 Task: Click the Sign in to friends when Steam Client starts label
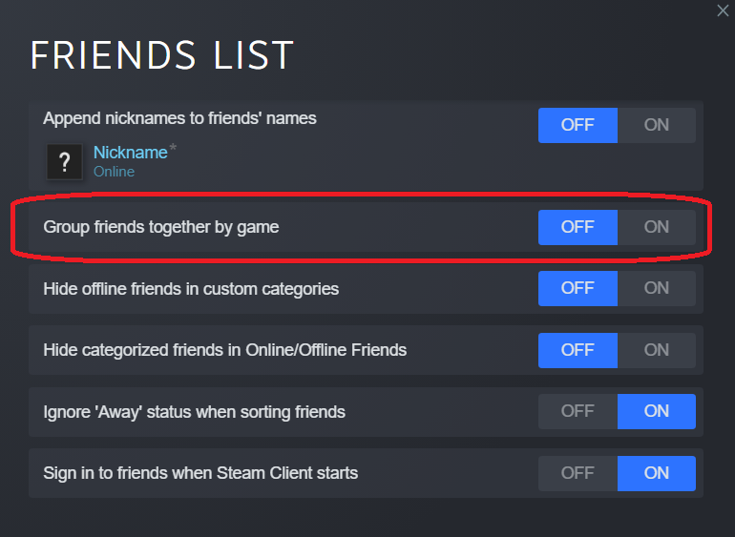200,473
